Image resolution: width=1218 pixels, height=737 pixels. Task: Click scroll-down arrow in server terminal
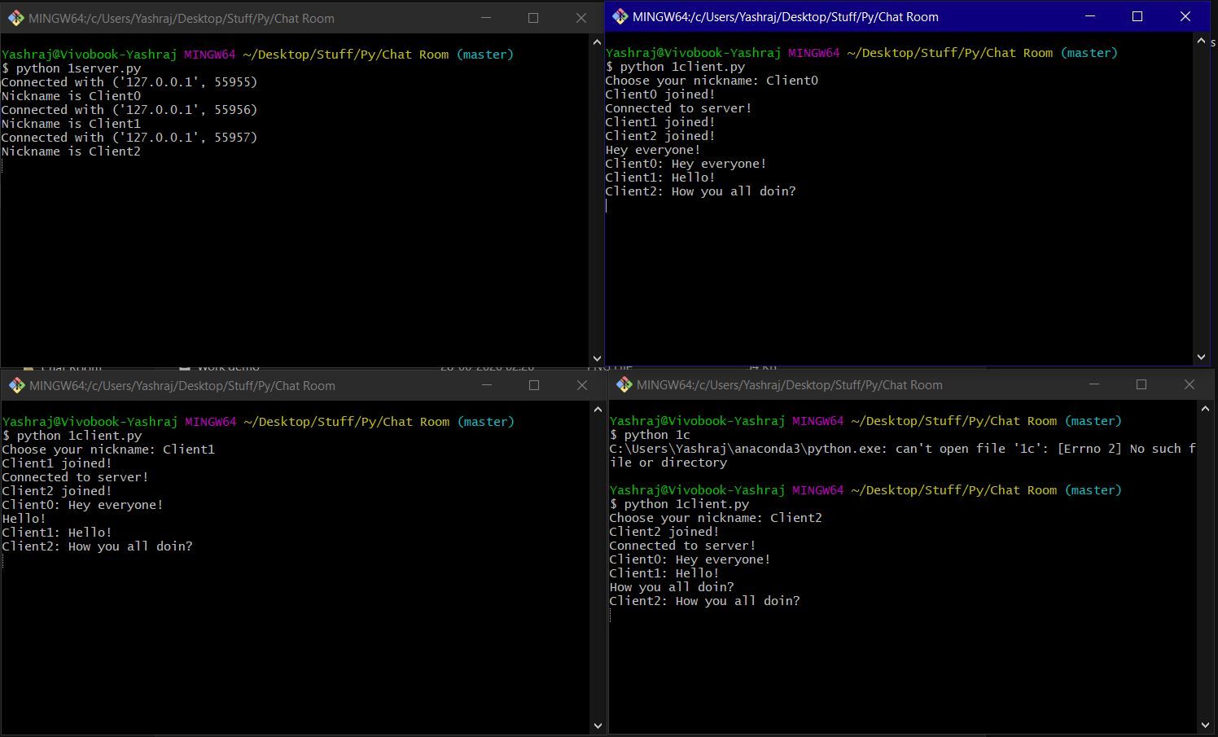pyautogui.click(x=598, y=358)
